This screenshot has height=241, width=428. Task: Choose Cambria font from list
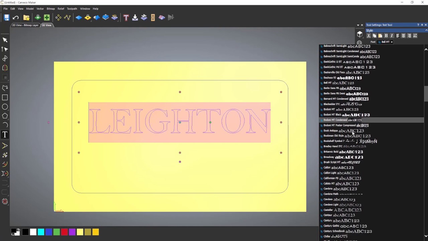point(371,189)
